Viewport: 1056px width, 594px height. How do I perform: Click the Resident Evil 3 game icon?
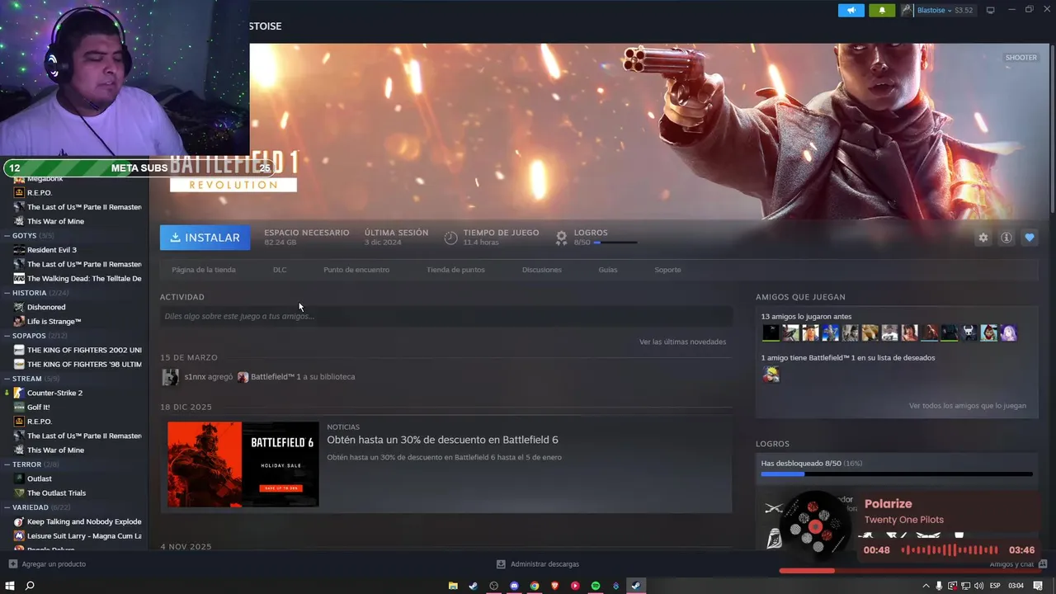(x=19, y=250)
